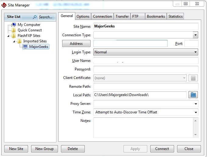This screenshot has width=207, height=157.
Task: Click the Remote Path field
Action: (x=146, y=87)
